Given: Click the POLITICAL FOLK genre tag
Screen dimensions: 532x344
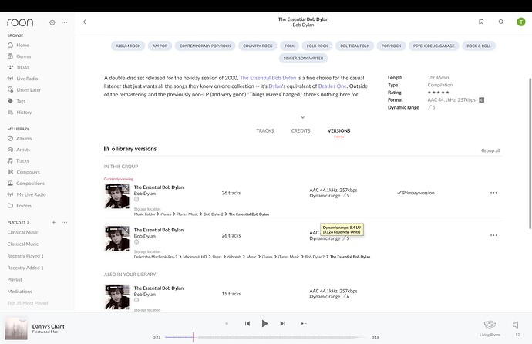Looking at the screenshot, I should click(355, 46).
